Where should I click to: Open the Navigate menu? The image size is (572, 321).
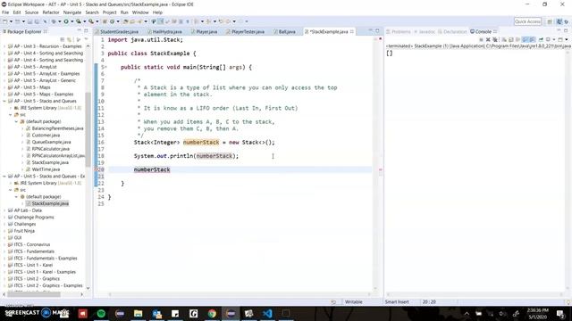pyautogui.click(x=72, y=12)
